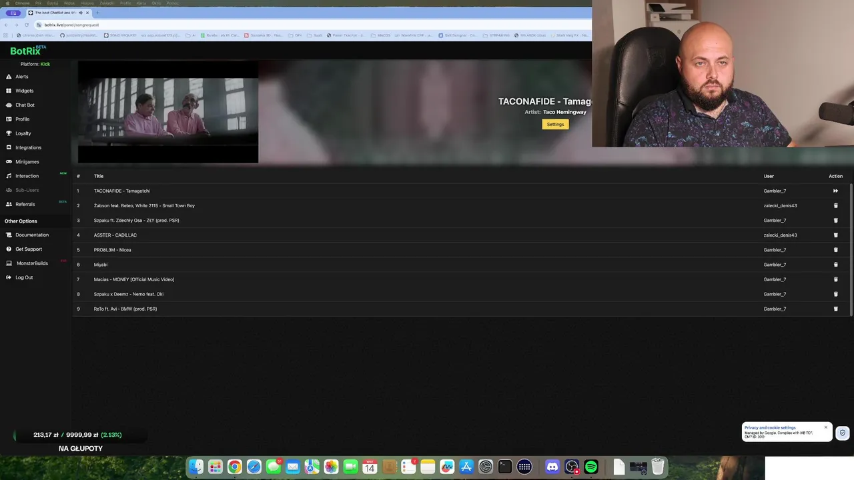Delete the ReTo ft. Avi BMW request

(835, 309)
